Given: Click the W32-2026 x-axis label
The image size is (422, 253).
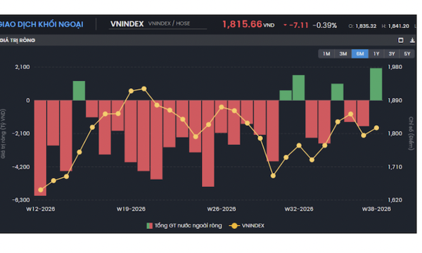Looking at the screenshot, I should click(x=299, y=209).
